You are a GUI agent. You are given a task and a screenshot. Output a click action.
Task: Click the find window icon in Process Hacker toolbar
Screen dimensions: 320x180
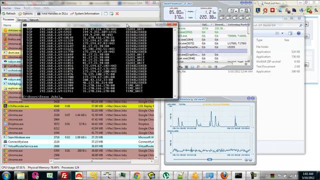[x=105, y=13]
